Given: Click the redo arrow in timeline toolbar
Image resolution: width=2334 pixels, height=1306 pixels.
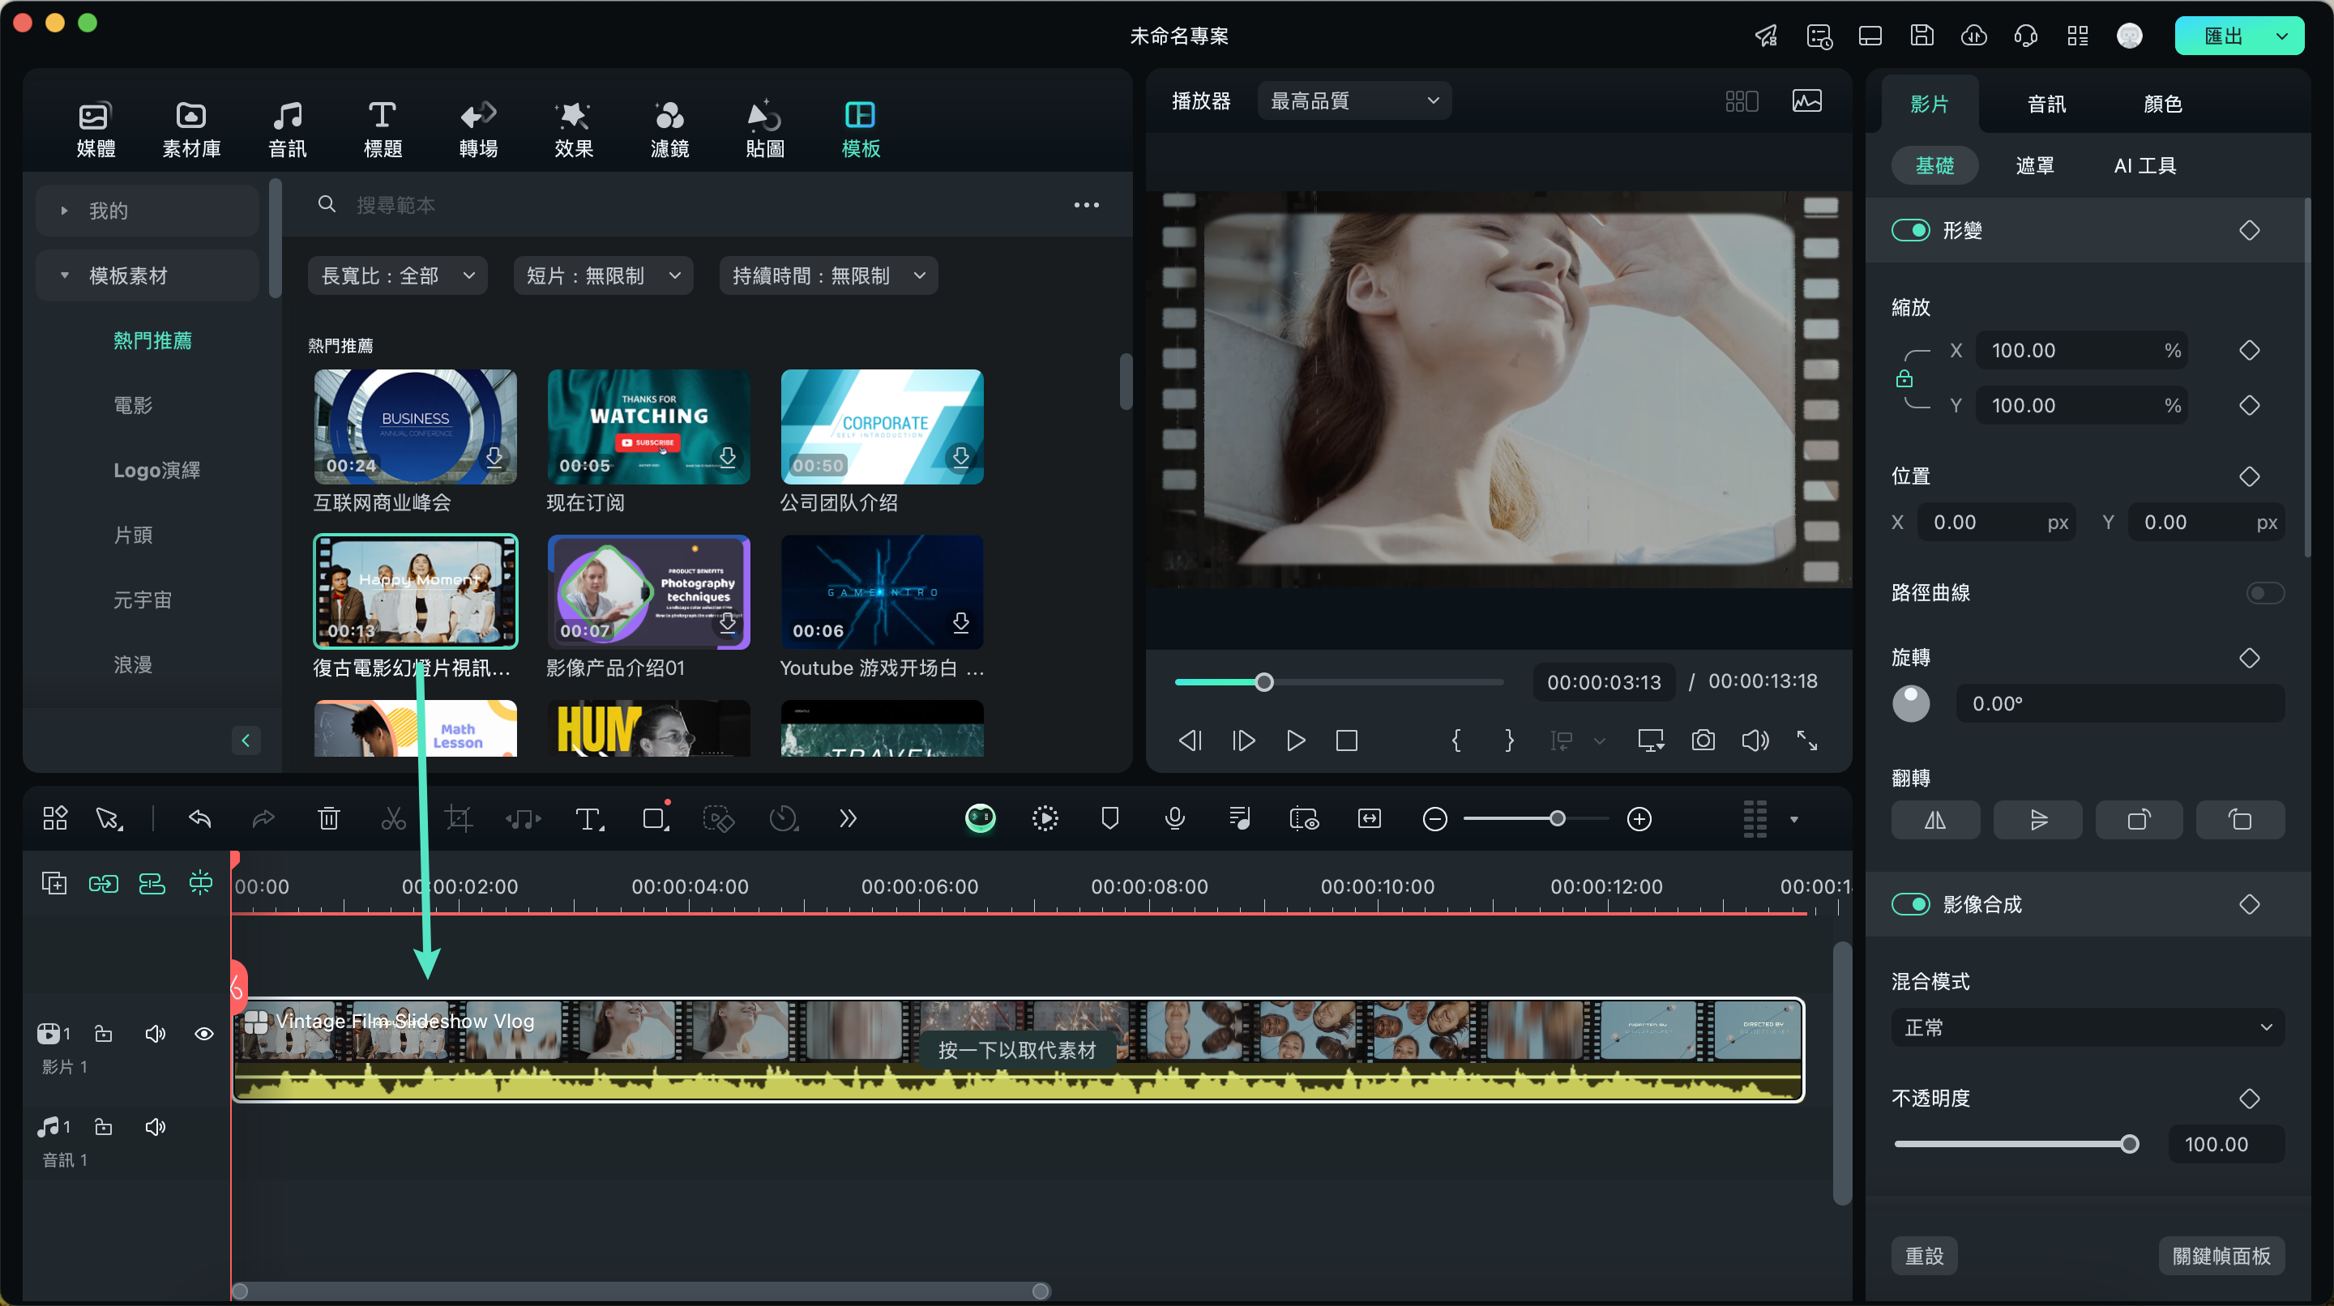Looking at the screenshot, I should [x=263, y=819].
